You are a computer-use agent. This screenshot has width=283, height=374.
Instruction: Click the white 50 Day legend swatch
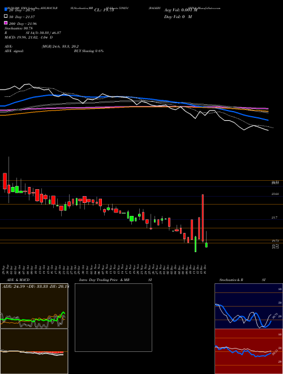coord(6,16)
